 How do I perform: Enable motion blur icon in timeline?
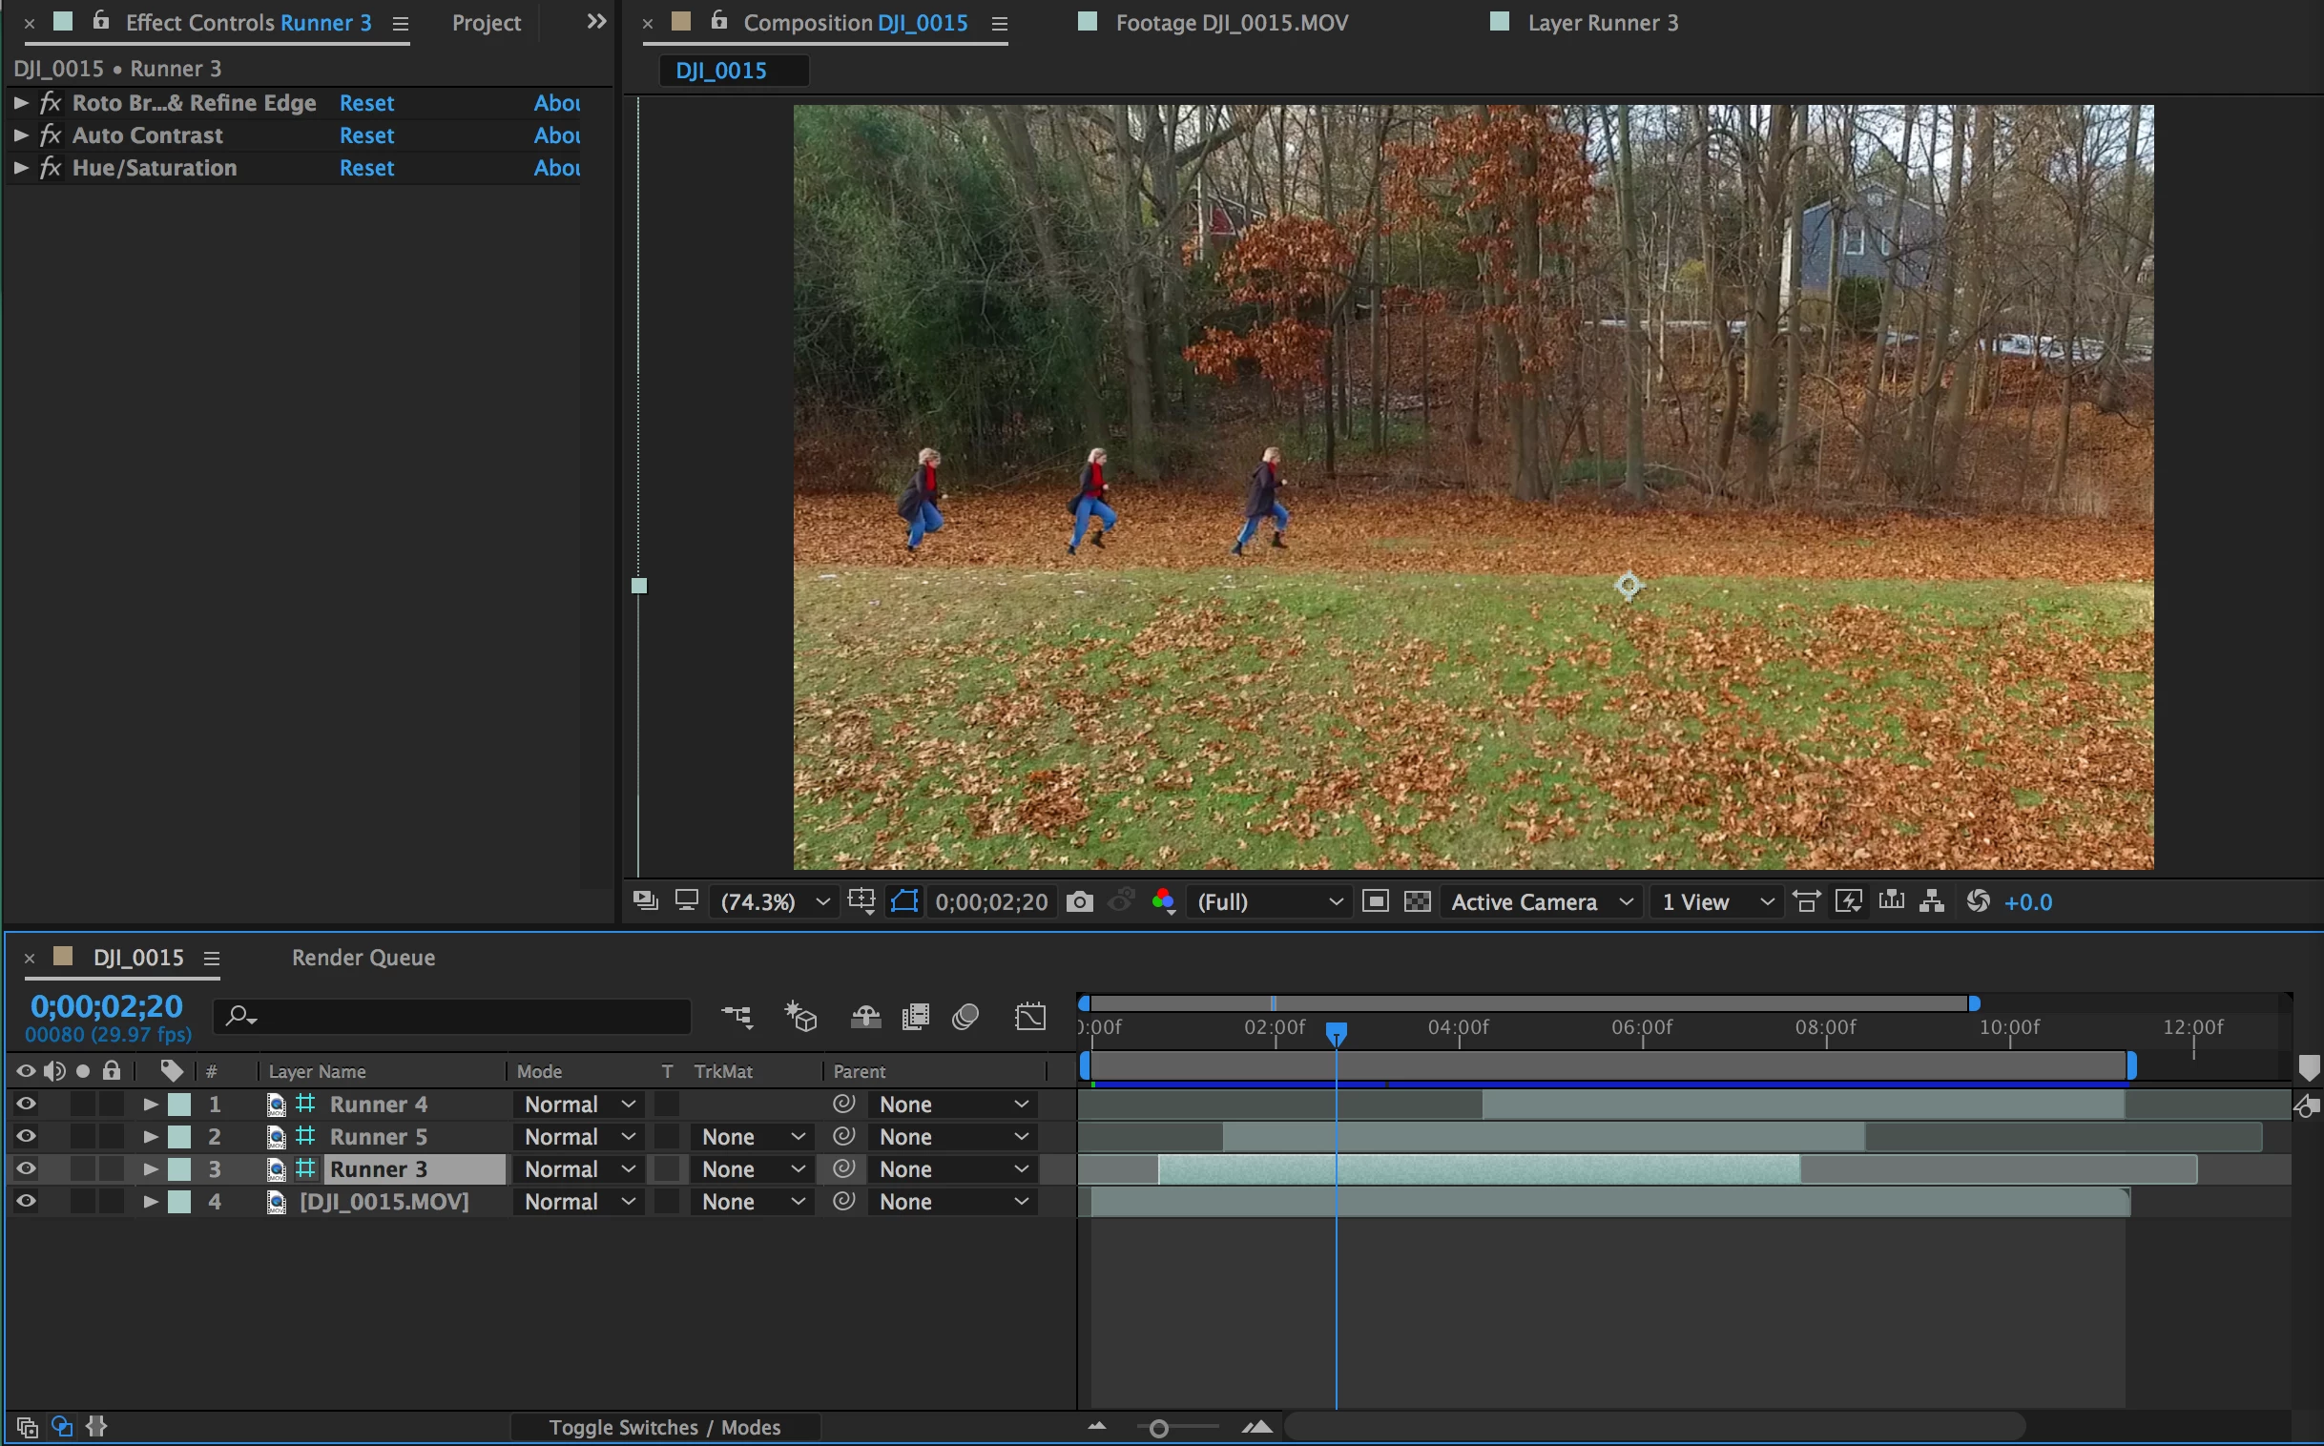[965, 1017]
